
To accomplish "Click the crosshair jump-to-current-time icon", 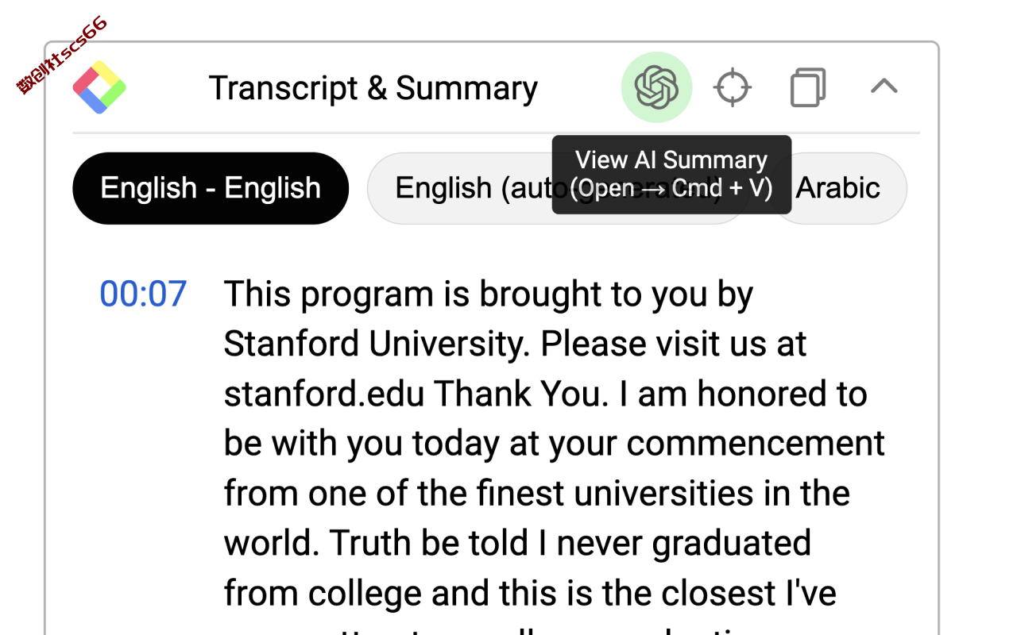I will (732, 87).
